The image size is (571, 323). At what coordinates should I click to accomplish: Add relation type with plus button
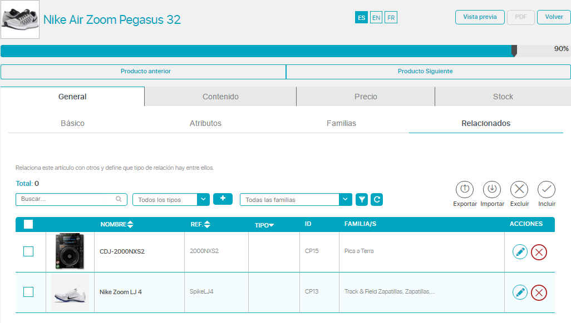click(x=223, y=199)
